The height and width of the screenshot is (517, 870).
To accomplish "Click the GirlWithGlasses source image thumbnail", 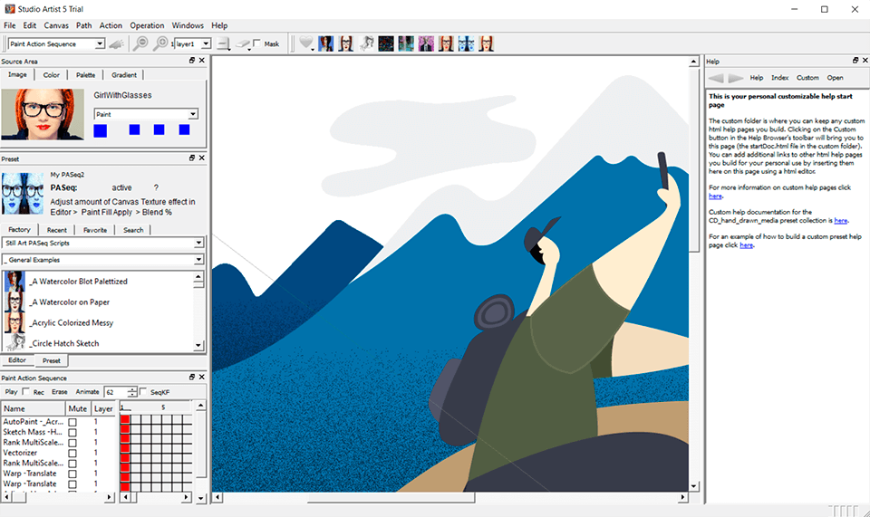I will click(43, 114).
